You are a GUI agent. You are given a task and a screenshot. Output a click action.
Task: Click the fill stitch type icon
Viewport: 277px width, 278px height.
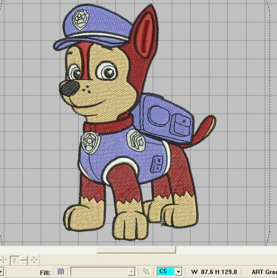(x=61, y=272)
